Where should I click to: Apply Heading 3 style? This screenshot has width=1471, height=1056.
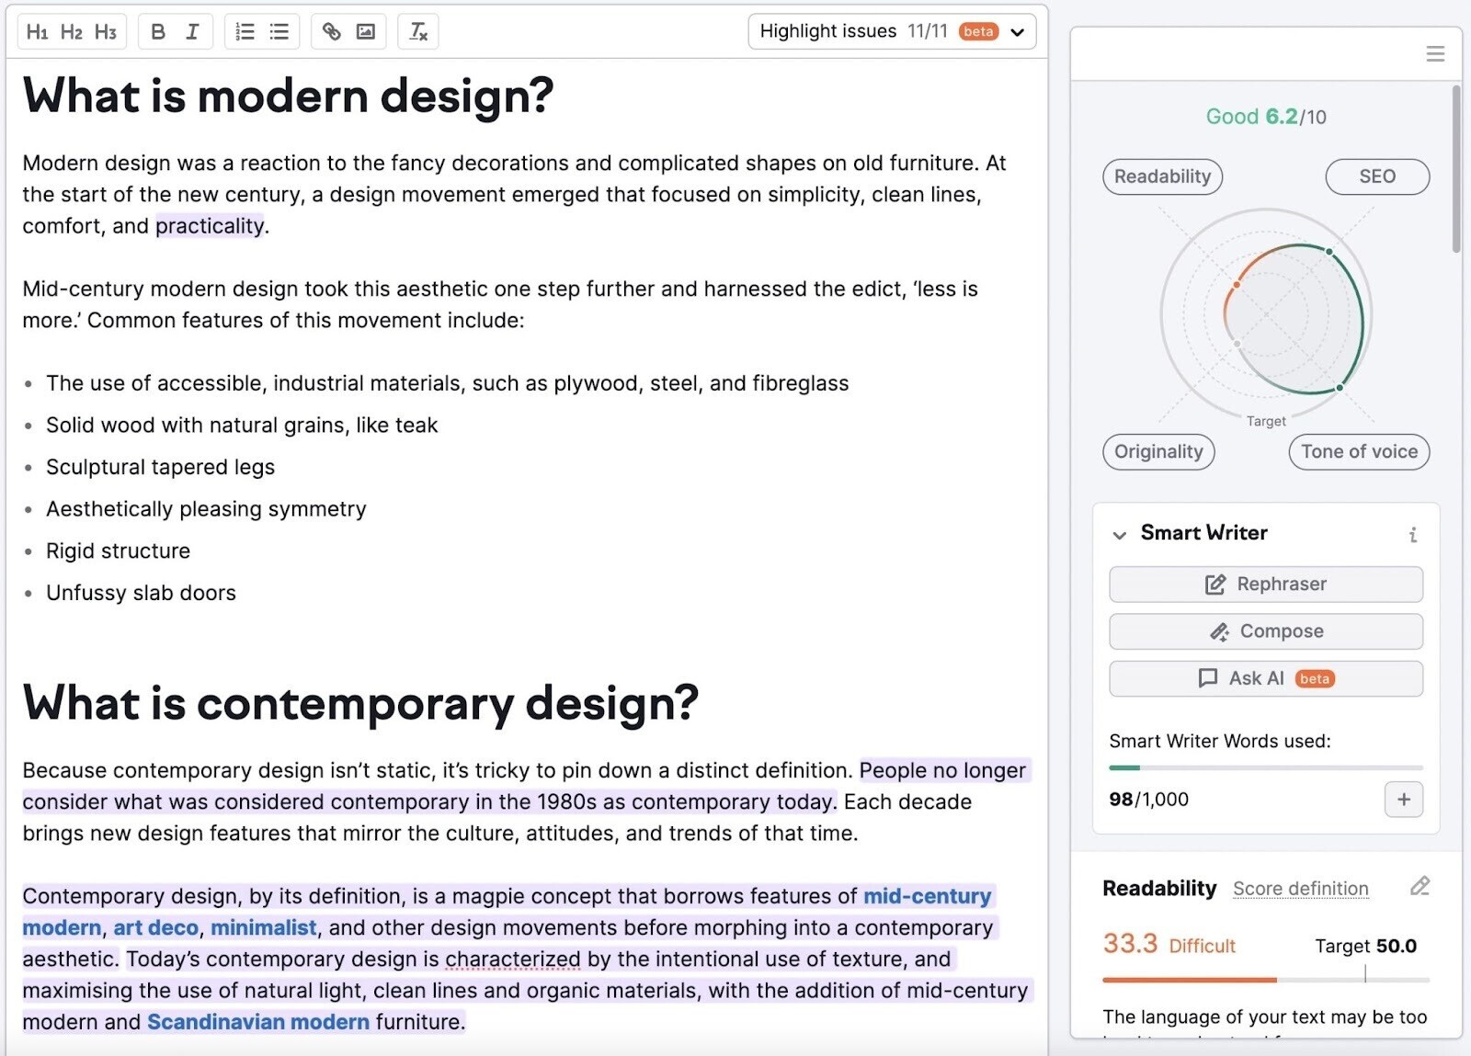pyautogui.click(x=104, y=31)
